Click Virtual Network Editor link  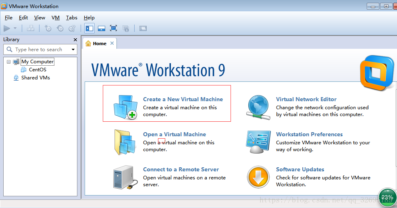click(x=306, y=99)
